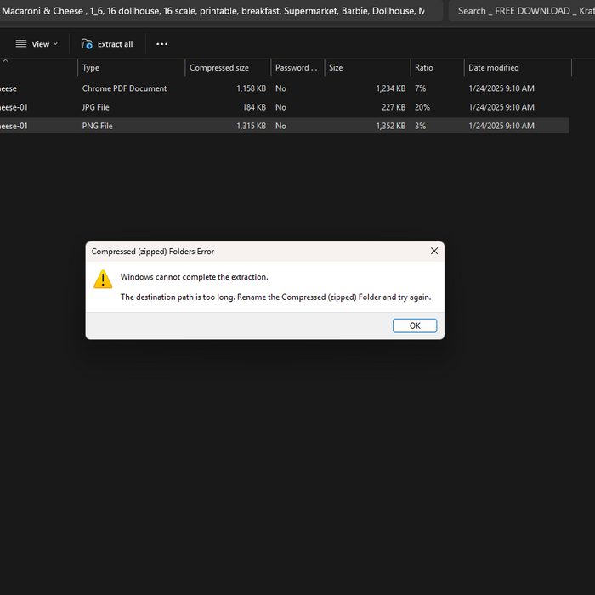Click the 'Windows cannot complete the extraction' message
This screenshot has height=595, width=595.
click(x=194, y=277)
